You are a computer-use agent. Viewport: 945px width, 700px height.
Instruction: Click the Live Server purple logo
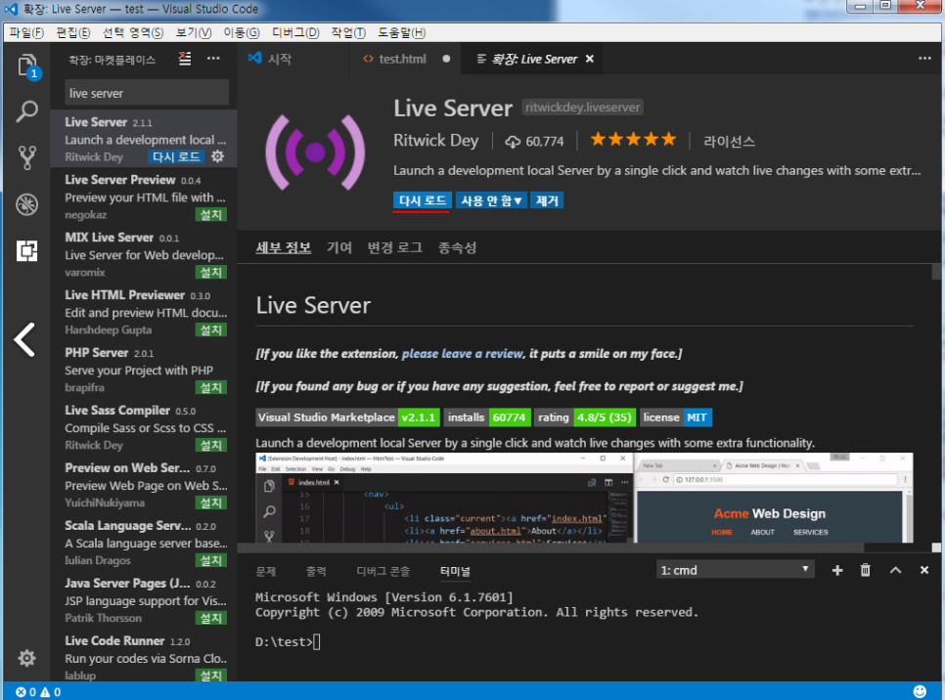pyautogui.click(x=315, y=153)
